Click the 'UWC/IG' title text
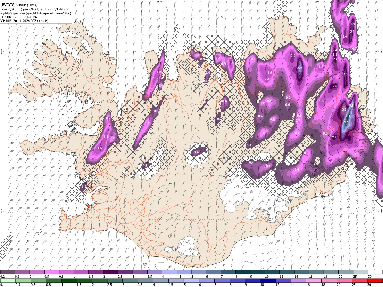This screenshot has height=287, width=383. [x=7, y=5]
